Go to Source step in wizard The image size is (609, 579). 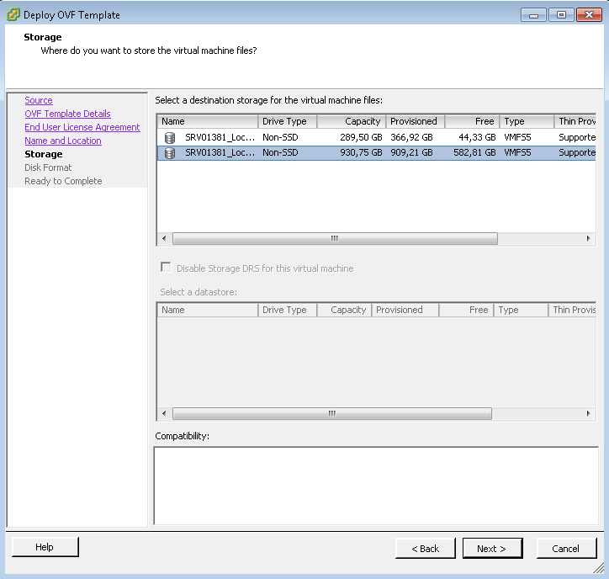39,100
